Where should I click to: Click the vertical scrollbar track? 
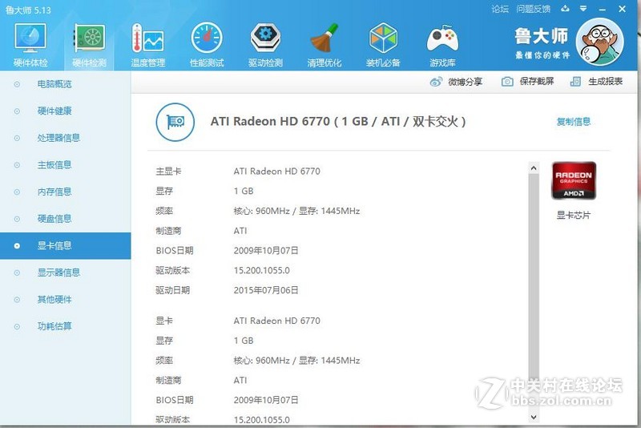[x=533, y=293]
